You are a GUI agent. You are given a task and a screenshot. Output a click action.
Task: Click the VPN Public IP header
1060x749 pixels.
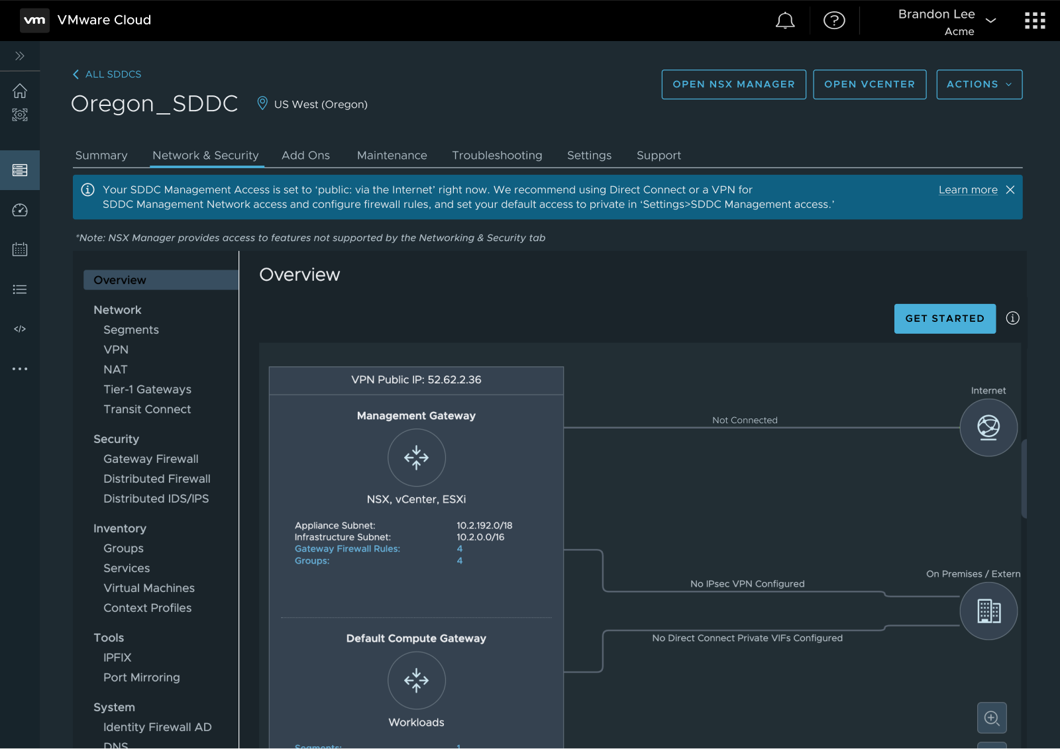[x=416, y=380]
